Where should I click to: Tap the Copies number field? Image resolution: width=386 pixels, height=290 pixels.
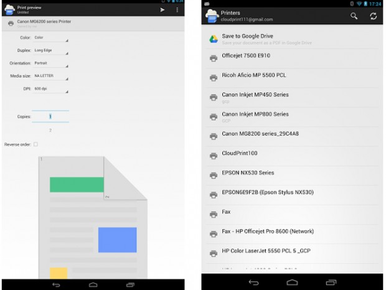click(50, 116)
